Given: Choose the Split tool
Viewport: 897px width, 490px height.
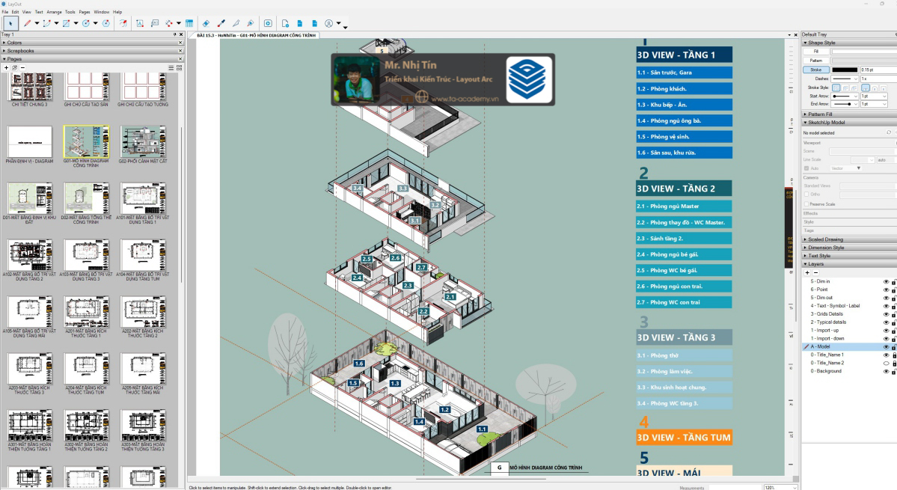Looking at the screenshot, I should pos(236,23).
